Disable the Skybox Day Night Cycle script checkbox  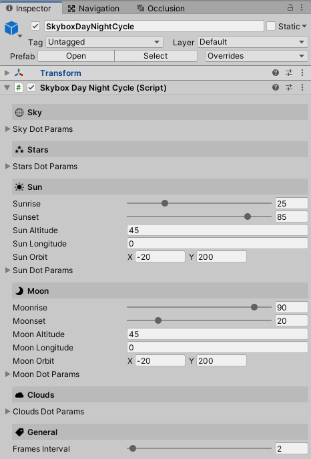31,87
